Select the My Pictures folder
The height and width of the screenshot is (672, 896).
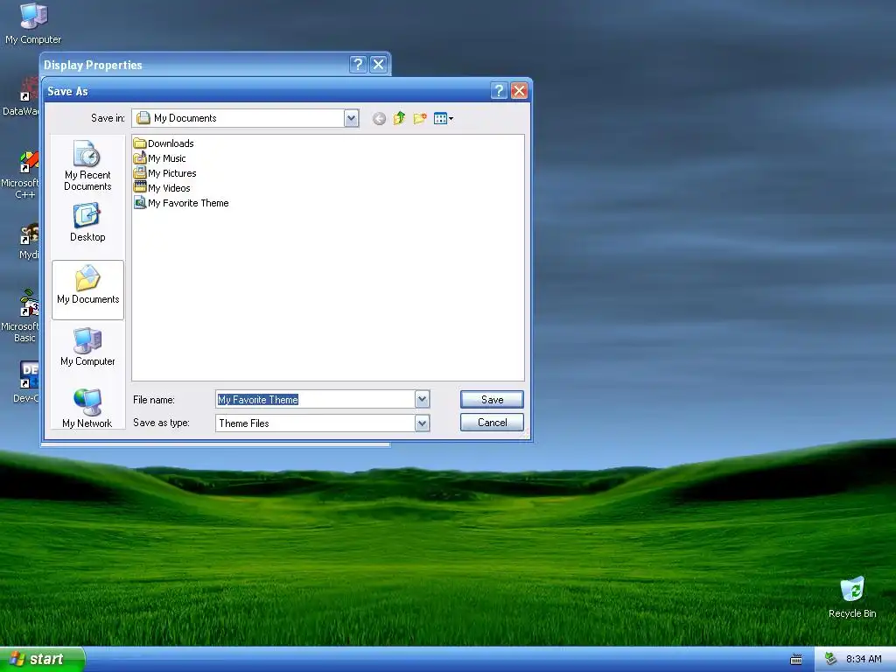165,173
